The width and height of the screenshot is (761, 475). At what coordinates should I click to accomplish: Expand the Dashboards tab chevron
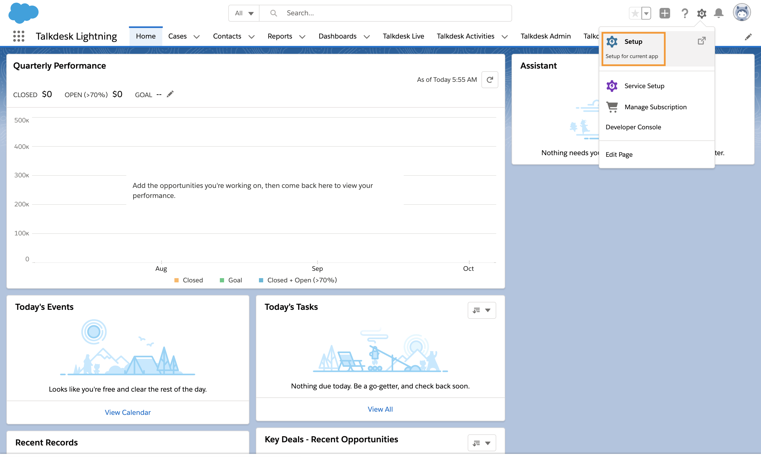[367, 37]
